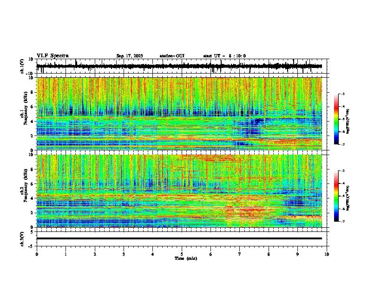368x285 pixels.
Task: Click the "ch.1 Frequency (kHz)" axis label
Action: pos(24,108)
